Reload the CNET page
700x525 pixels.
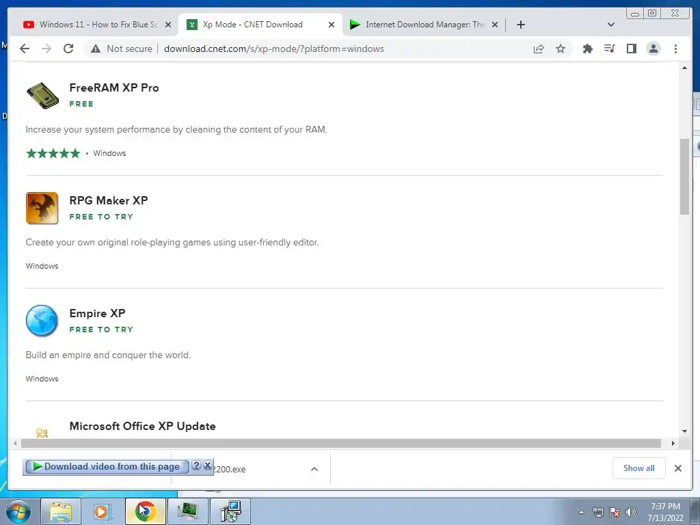click(x=68, y=49)
